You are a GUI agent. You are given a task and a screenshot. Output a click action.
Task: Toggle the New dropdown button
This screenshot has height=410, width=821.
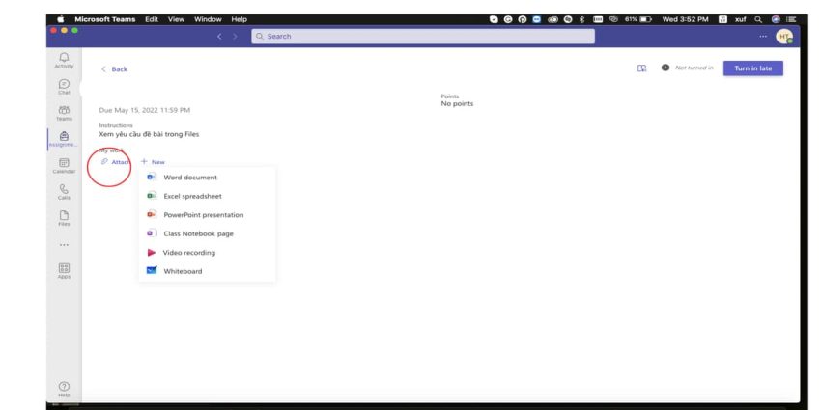tap(153, 162)
